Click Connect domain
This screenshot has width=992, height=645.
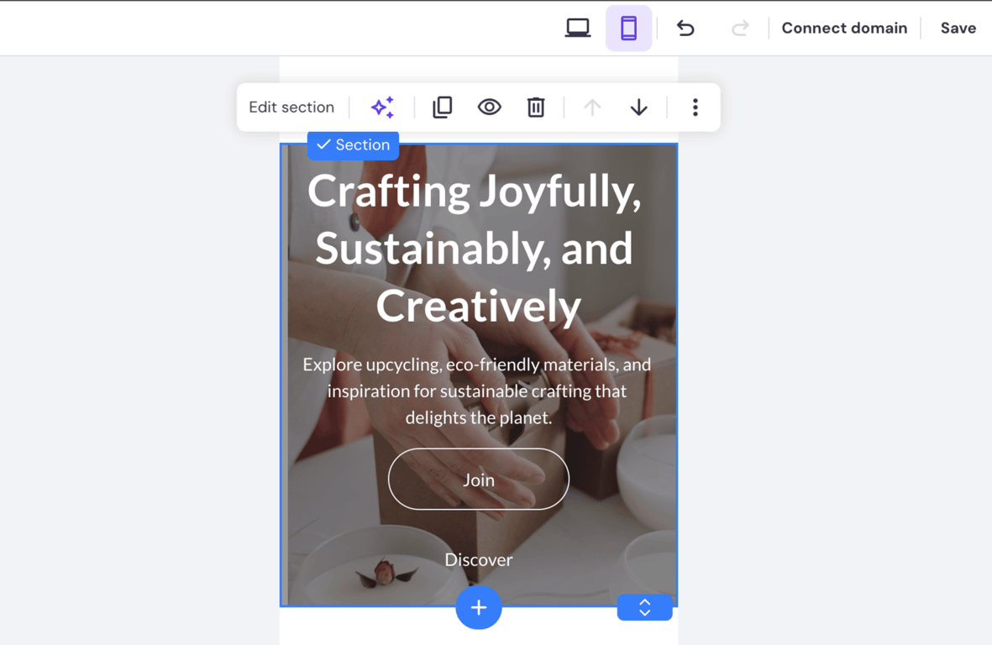(844, 27)
